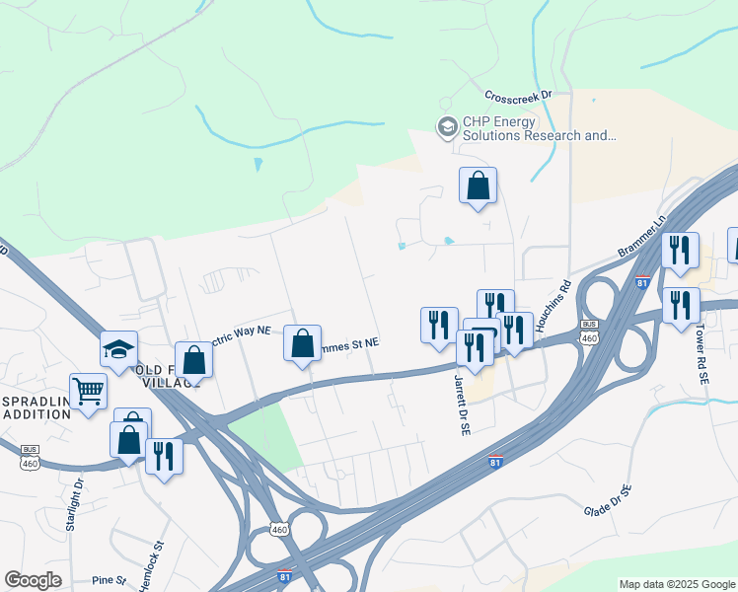This screenshot has width=738, height=592.
Task: Click the Interstate 81 shield below Brammer Ln
Action: [x=642, y=281]
